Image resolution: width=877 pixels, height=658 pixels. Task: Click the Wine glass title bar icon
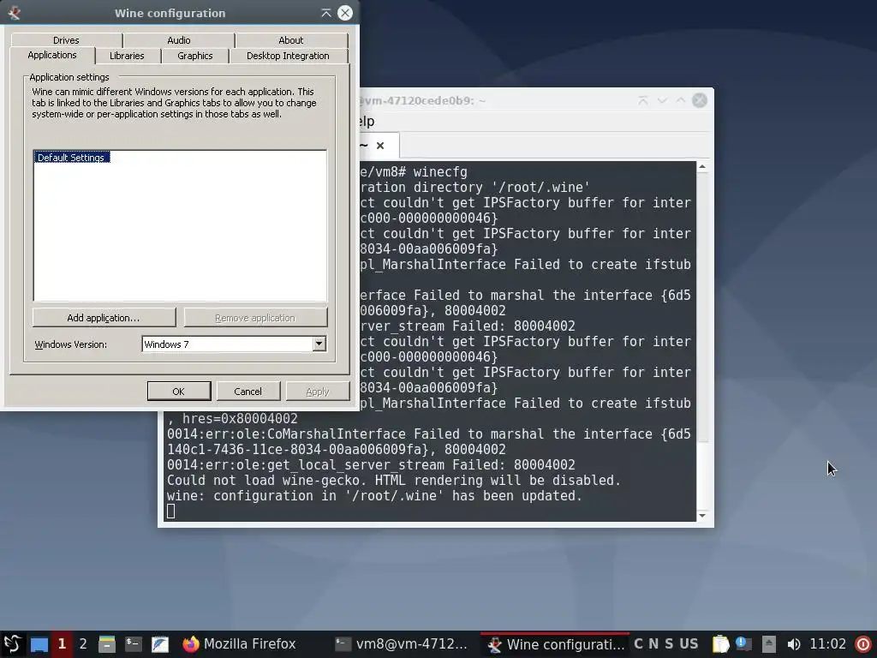pyautogui.click(x=14, y=13)
